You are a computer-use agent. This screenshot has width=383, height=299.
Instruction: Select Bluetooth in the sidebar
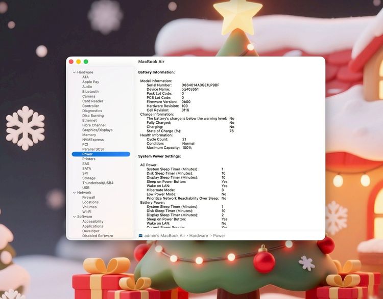pos(90,91)
